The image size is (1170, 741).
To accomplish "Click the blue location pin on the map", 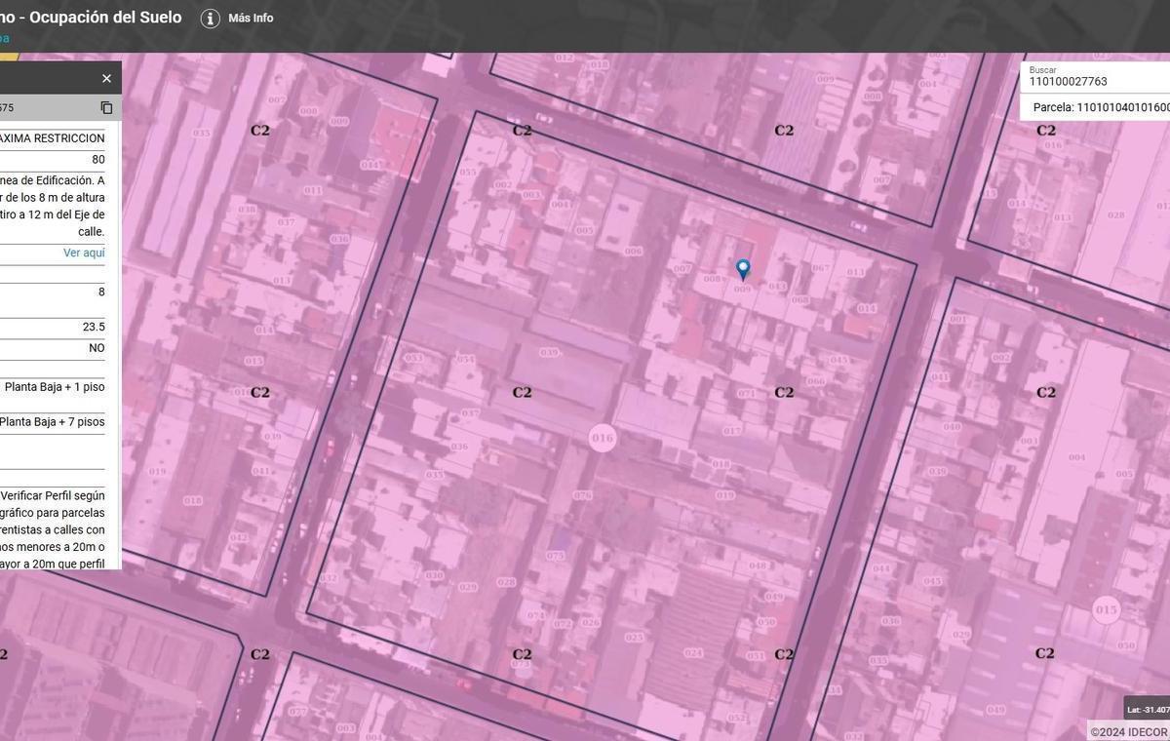I will pyautogui.click(x=743, y=269).
